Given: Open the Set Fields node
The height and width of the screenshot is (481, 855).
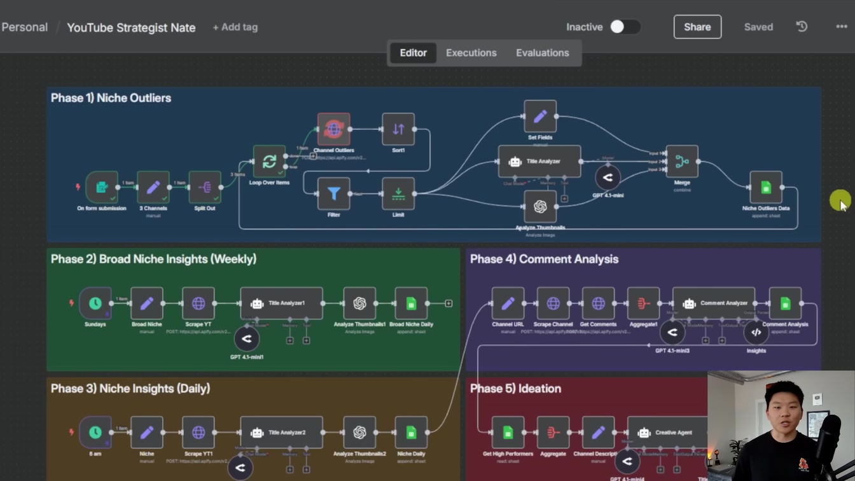Looking at the screenshot, I should 540,116.
